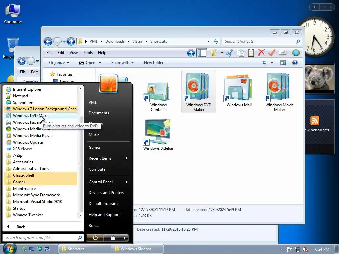Image resolution: width=339 pixels, height=254 pixels.
Task: Click the Cut scissors icon
Action: pos(230,53)
